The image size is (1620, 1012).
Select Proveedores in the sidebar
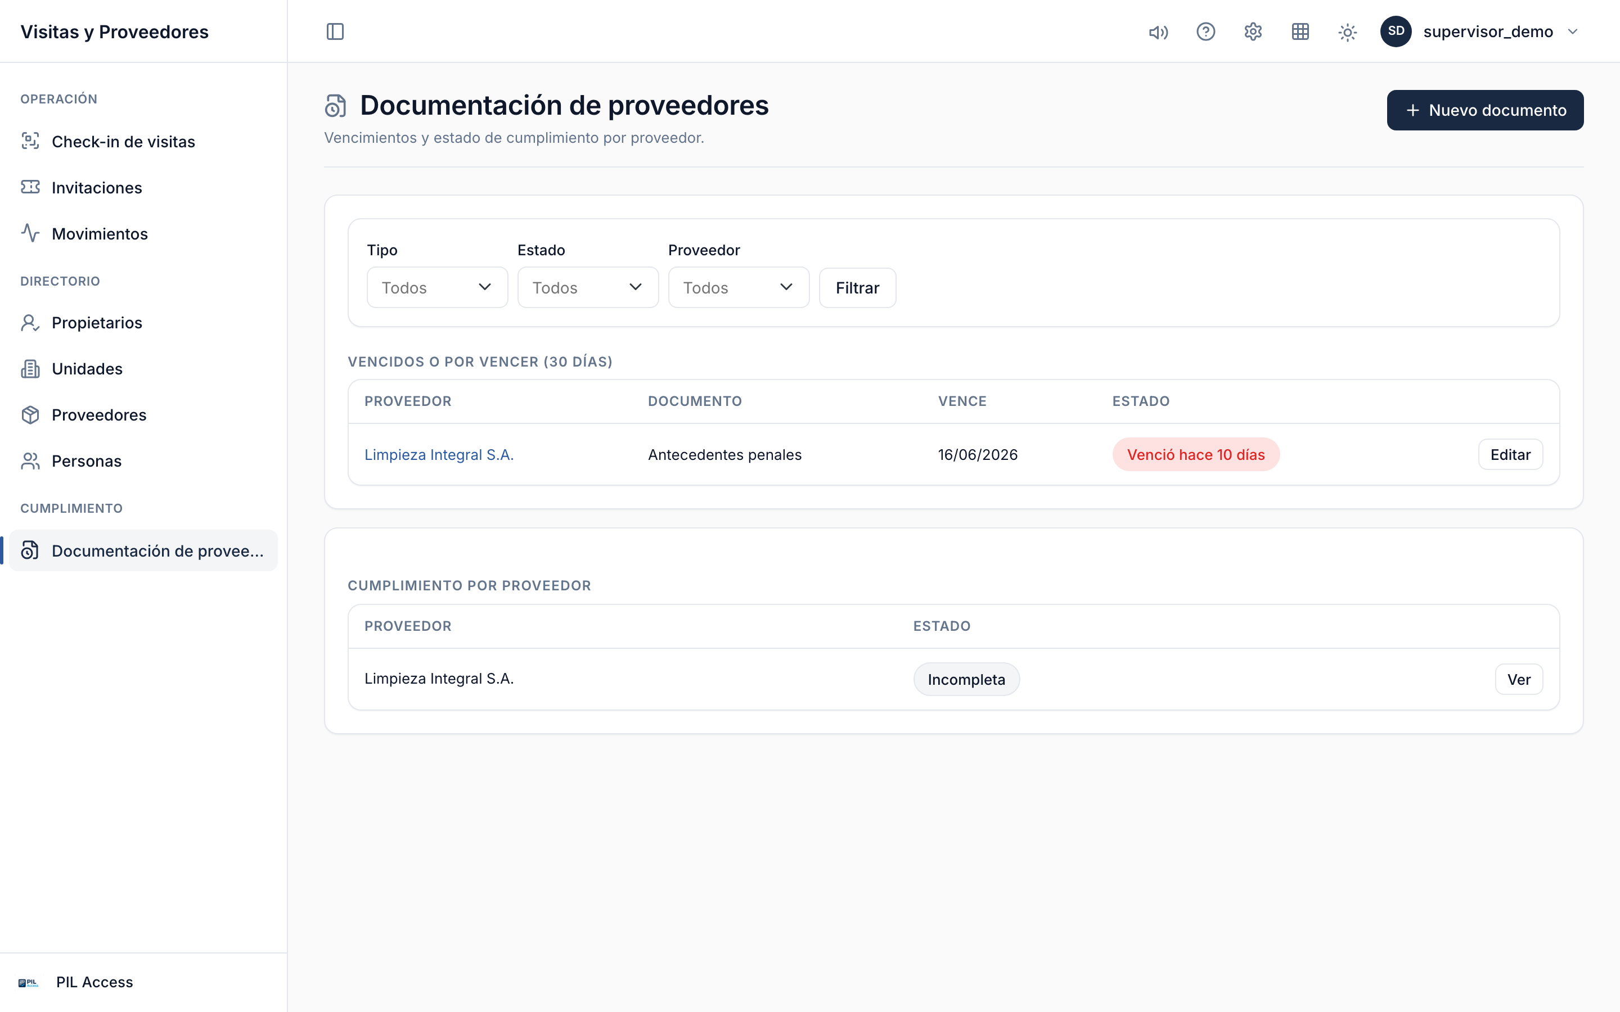(143, 415)
